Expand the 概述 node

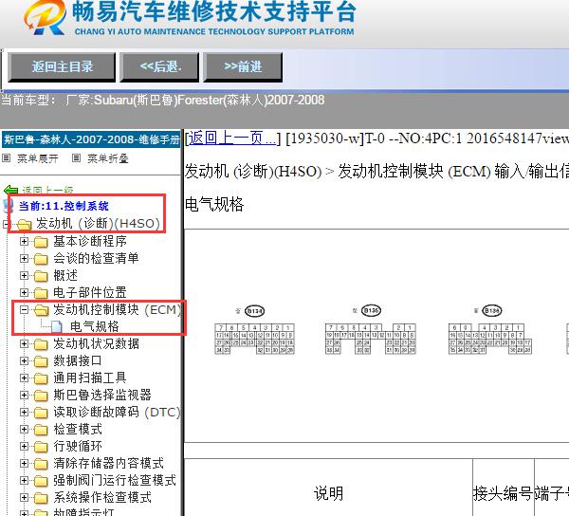[x=24, y=275]
